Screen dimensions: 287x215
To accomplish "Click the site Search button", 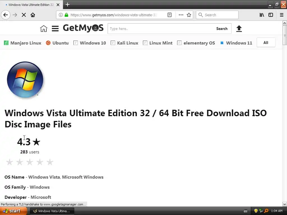I will (x=222, y=29).
